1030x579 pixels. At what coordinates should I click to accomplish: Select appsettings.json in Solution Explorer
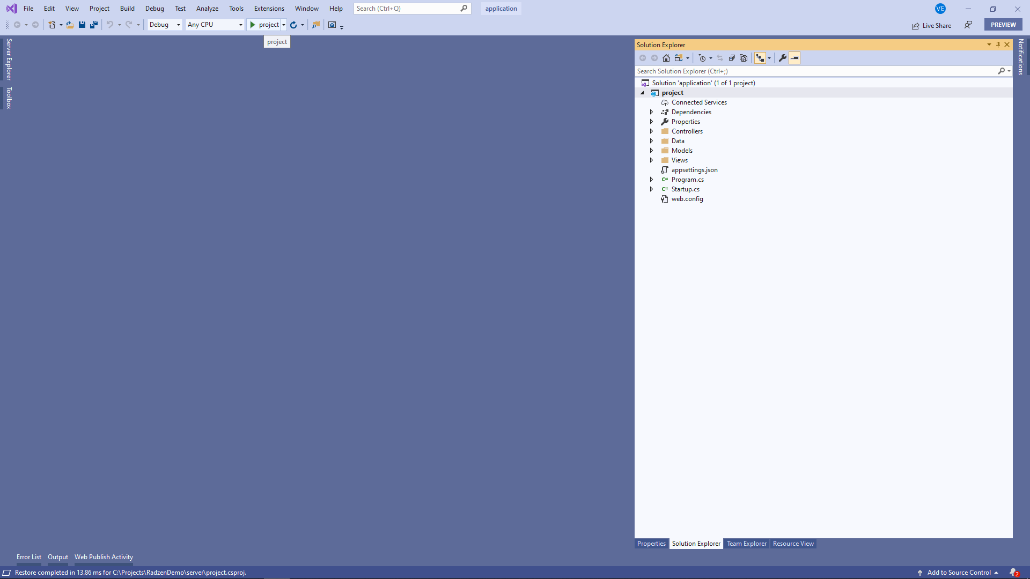[694, 170]
